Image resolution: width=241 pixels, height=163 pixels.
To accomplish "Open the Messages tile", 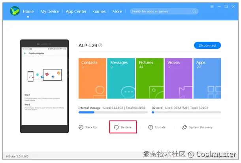I will click(121, 78).
